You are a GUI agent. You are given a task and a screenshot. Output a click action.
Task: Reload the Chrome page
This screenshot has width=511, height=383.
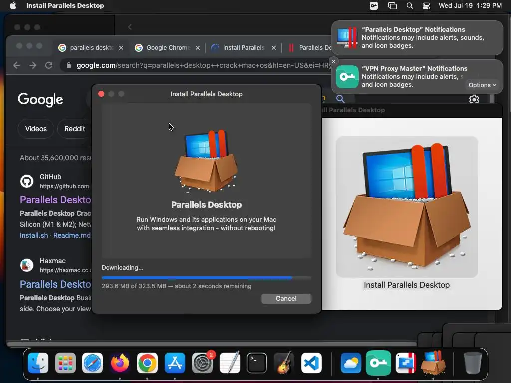(49, 65)
